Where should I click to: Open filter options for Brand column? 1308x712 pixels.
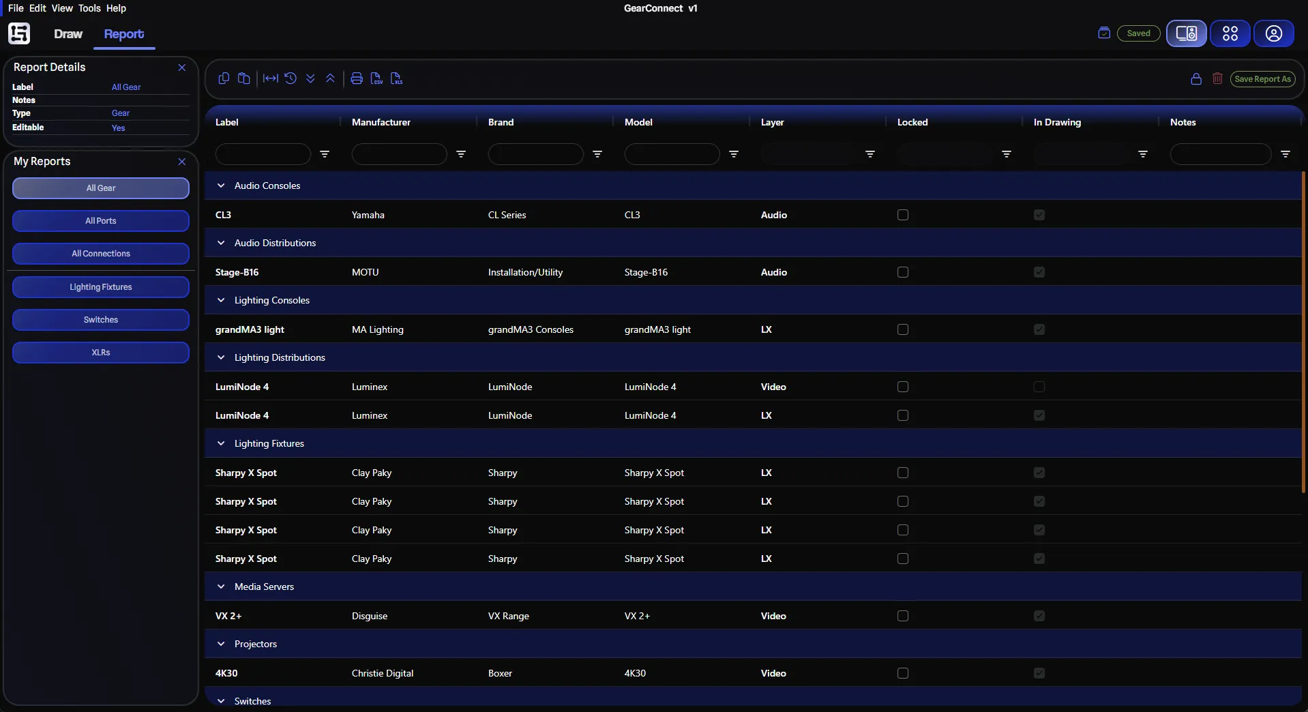[x=597, y=154]
